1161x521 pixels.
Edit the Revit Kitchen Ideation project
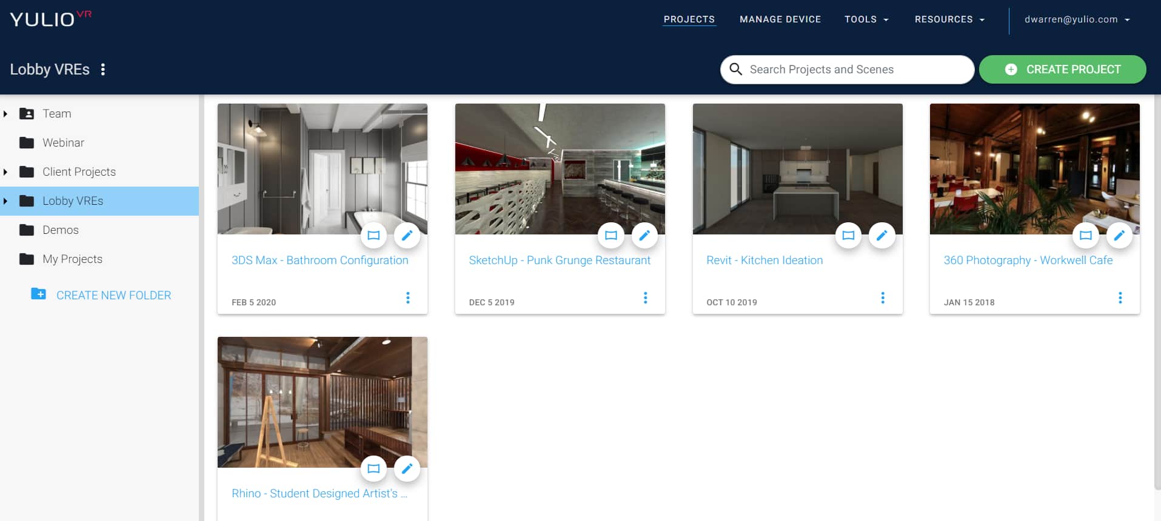pos(882,235)
